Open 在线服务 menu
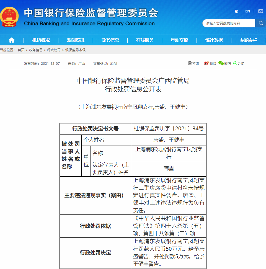The image size is (266, 269). point(145,40)
